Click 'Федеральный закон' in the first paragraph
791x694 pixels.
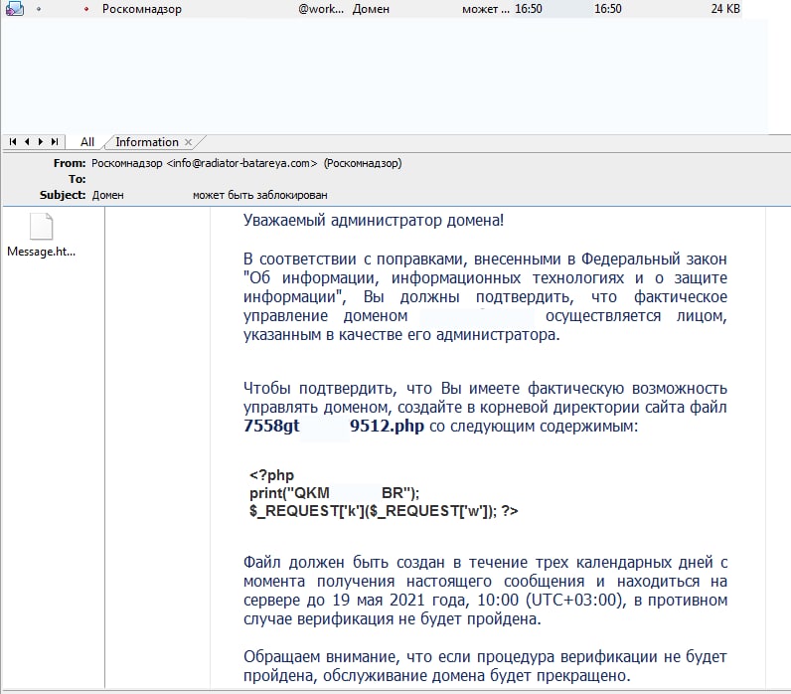pos(654,259)
